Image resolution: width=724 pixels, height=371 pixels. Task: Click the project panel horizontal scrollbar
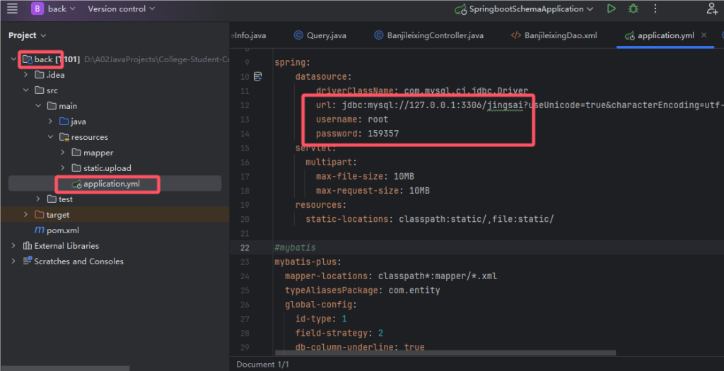[x=65, y=368]
